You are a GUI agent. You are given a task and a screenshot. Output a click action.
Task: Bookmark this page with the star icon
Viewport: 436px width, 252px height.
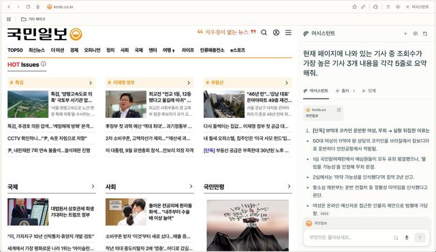[x=354, y=7]
